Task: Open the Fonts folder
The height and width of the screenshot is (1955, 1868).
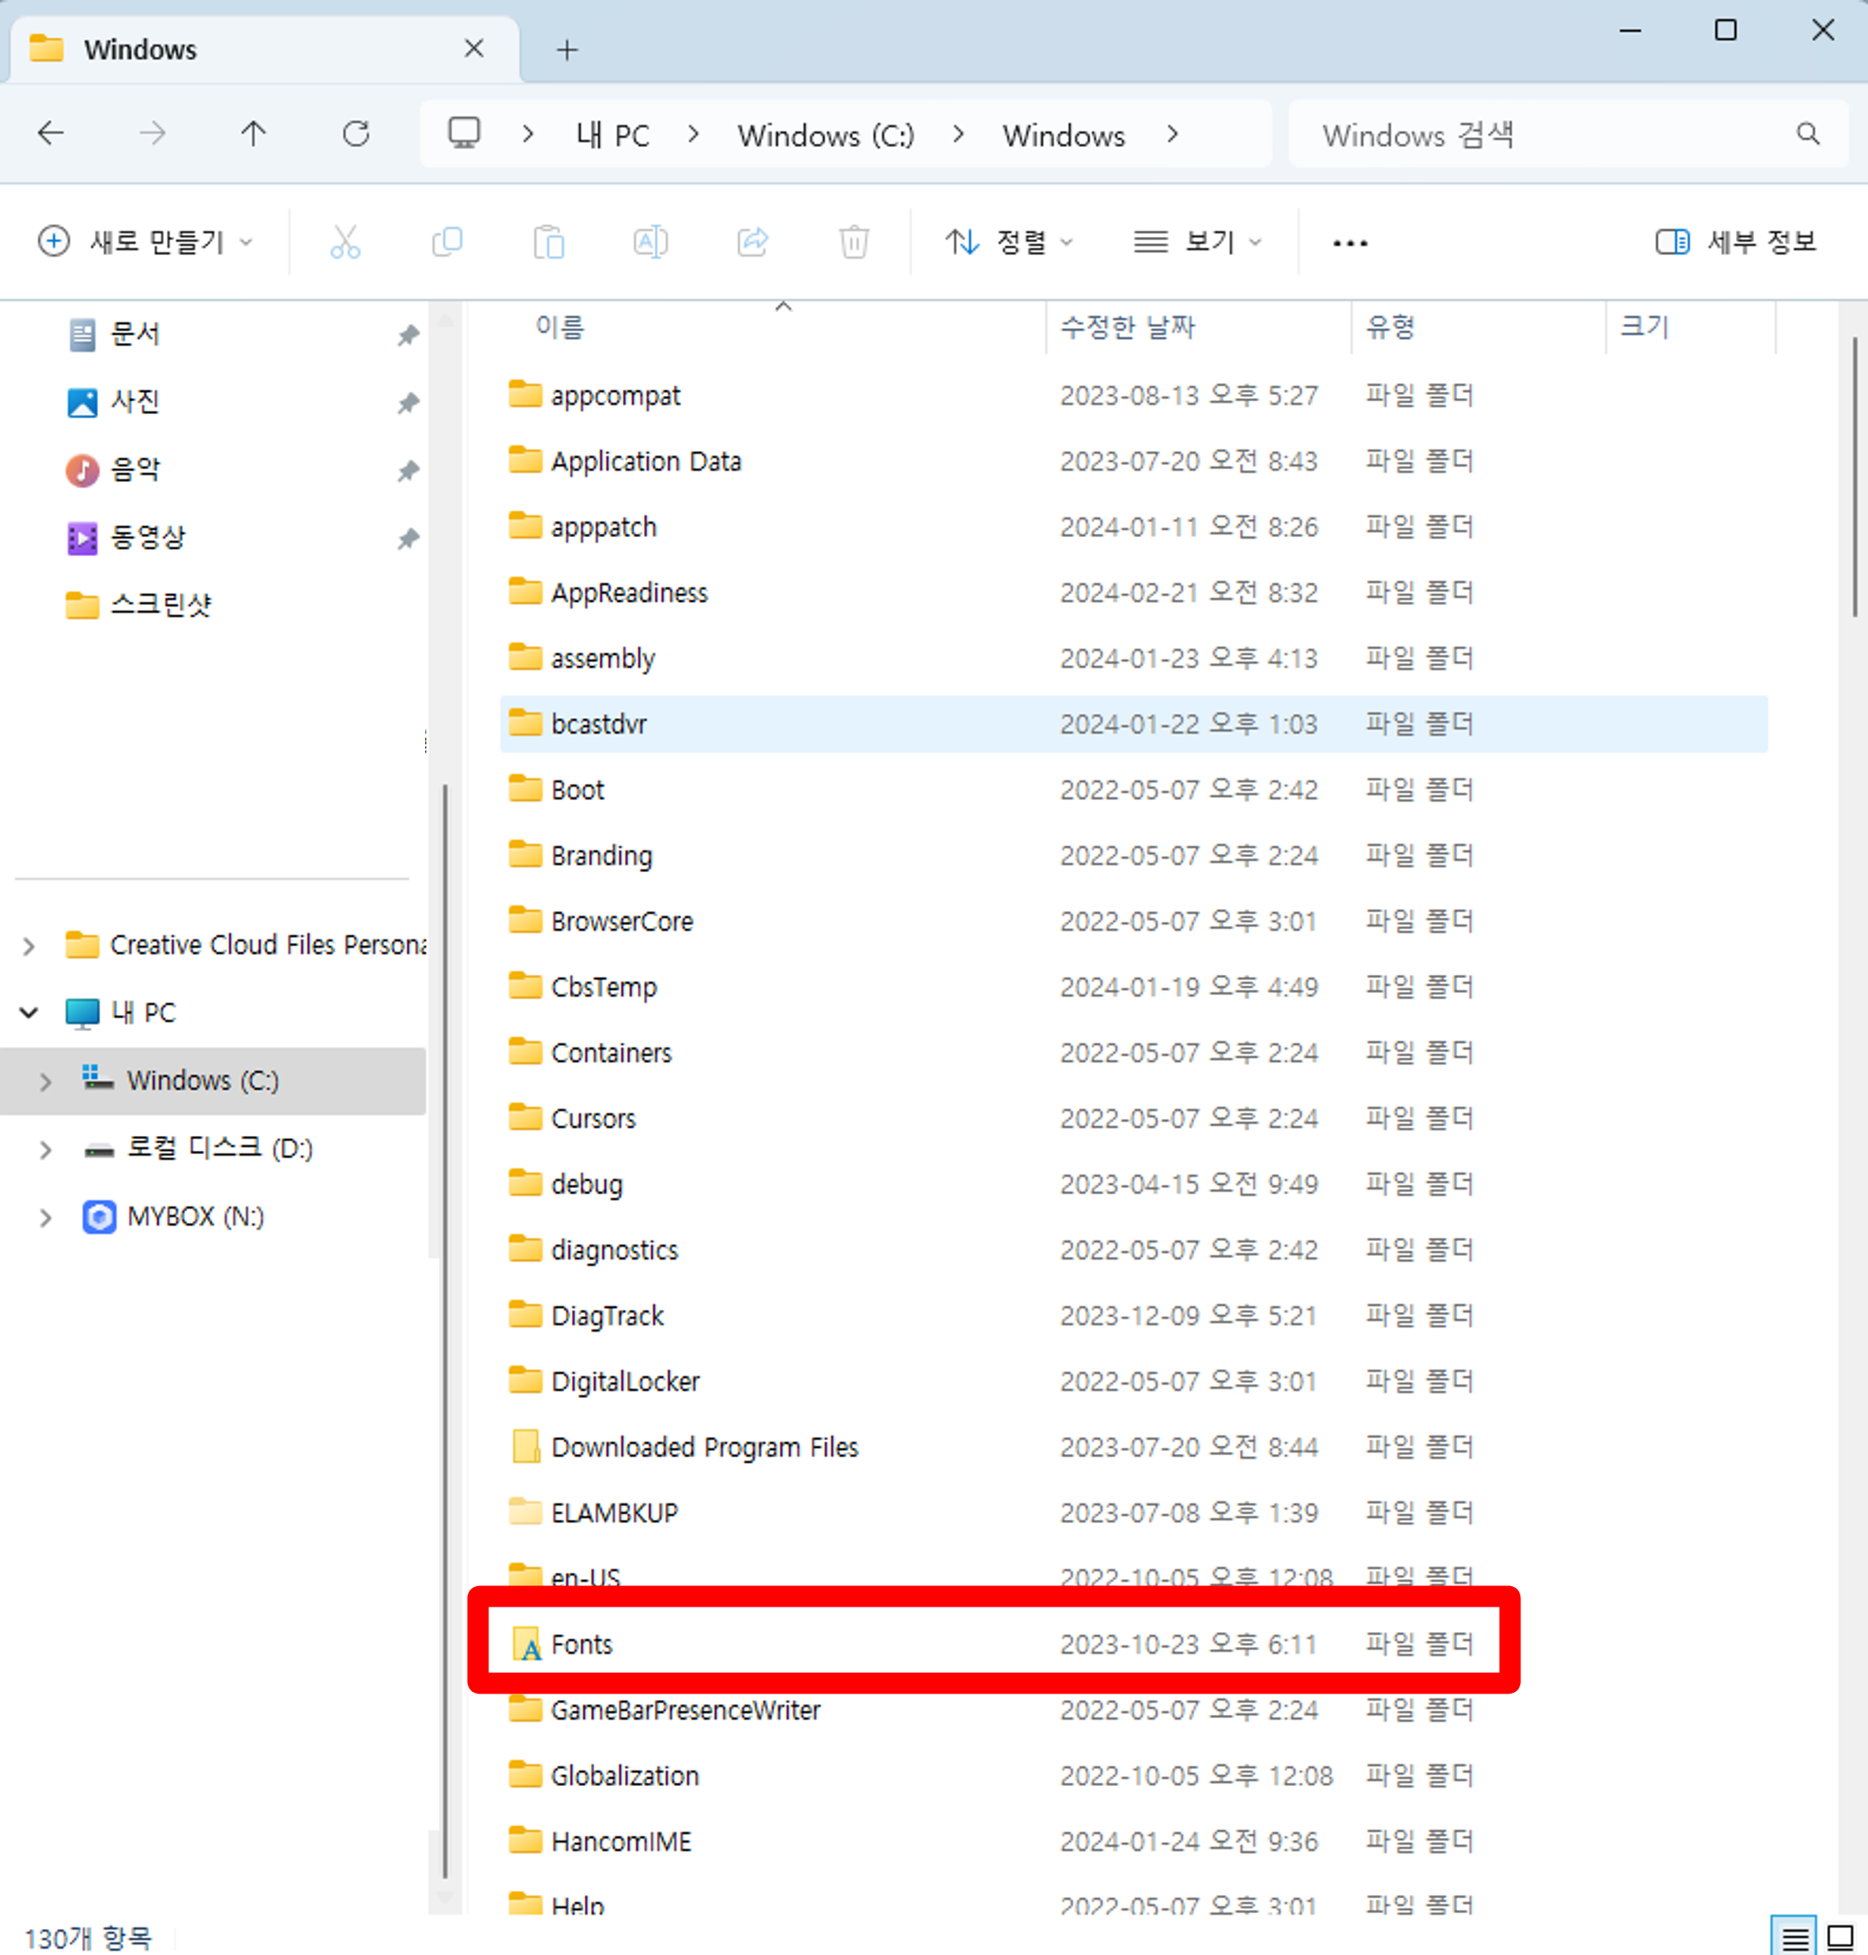Action: 582,1644
